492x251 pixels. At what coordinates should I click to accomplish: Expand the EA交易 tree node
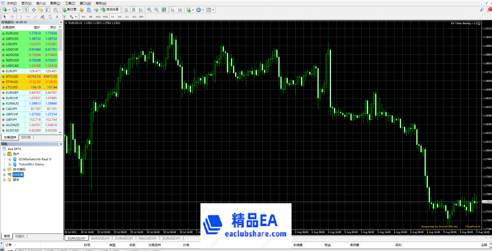coord(5,175)
